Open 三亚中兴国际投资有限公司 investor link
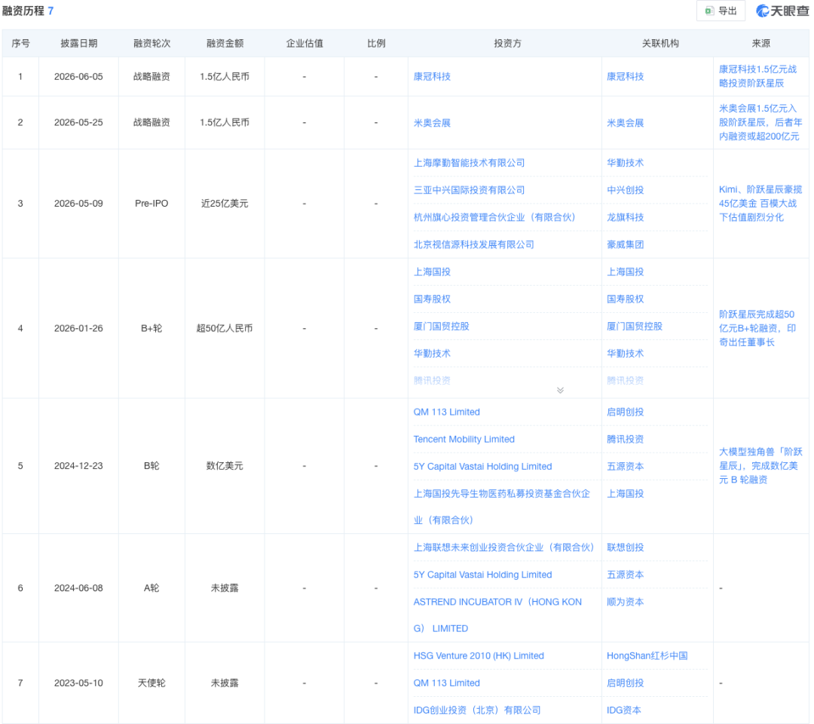This screenshot has height=724, width=814. (469, 190)
